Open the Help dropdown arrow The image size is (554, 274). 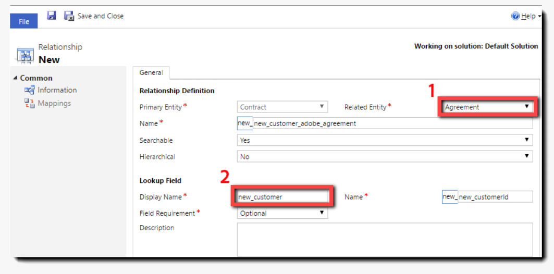(x=539, y=16)
